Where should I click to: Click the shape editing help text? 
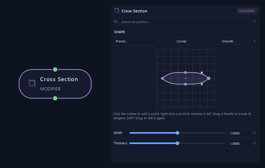(182, 116)
